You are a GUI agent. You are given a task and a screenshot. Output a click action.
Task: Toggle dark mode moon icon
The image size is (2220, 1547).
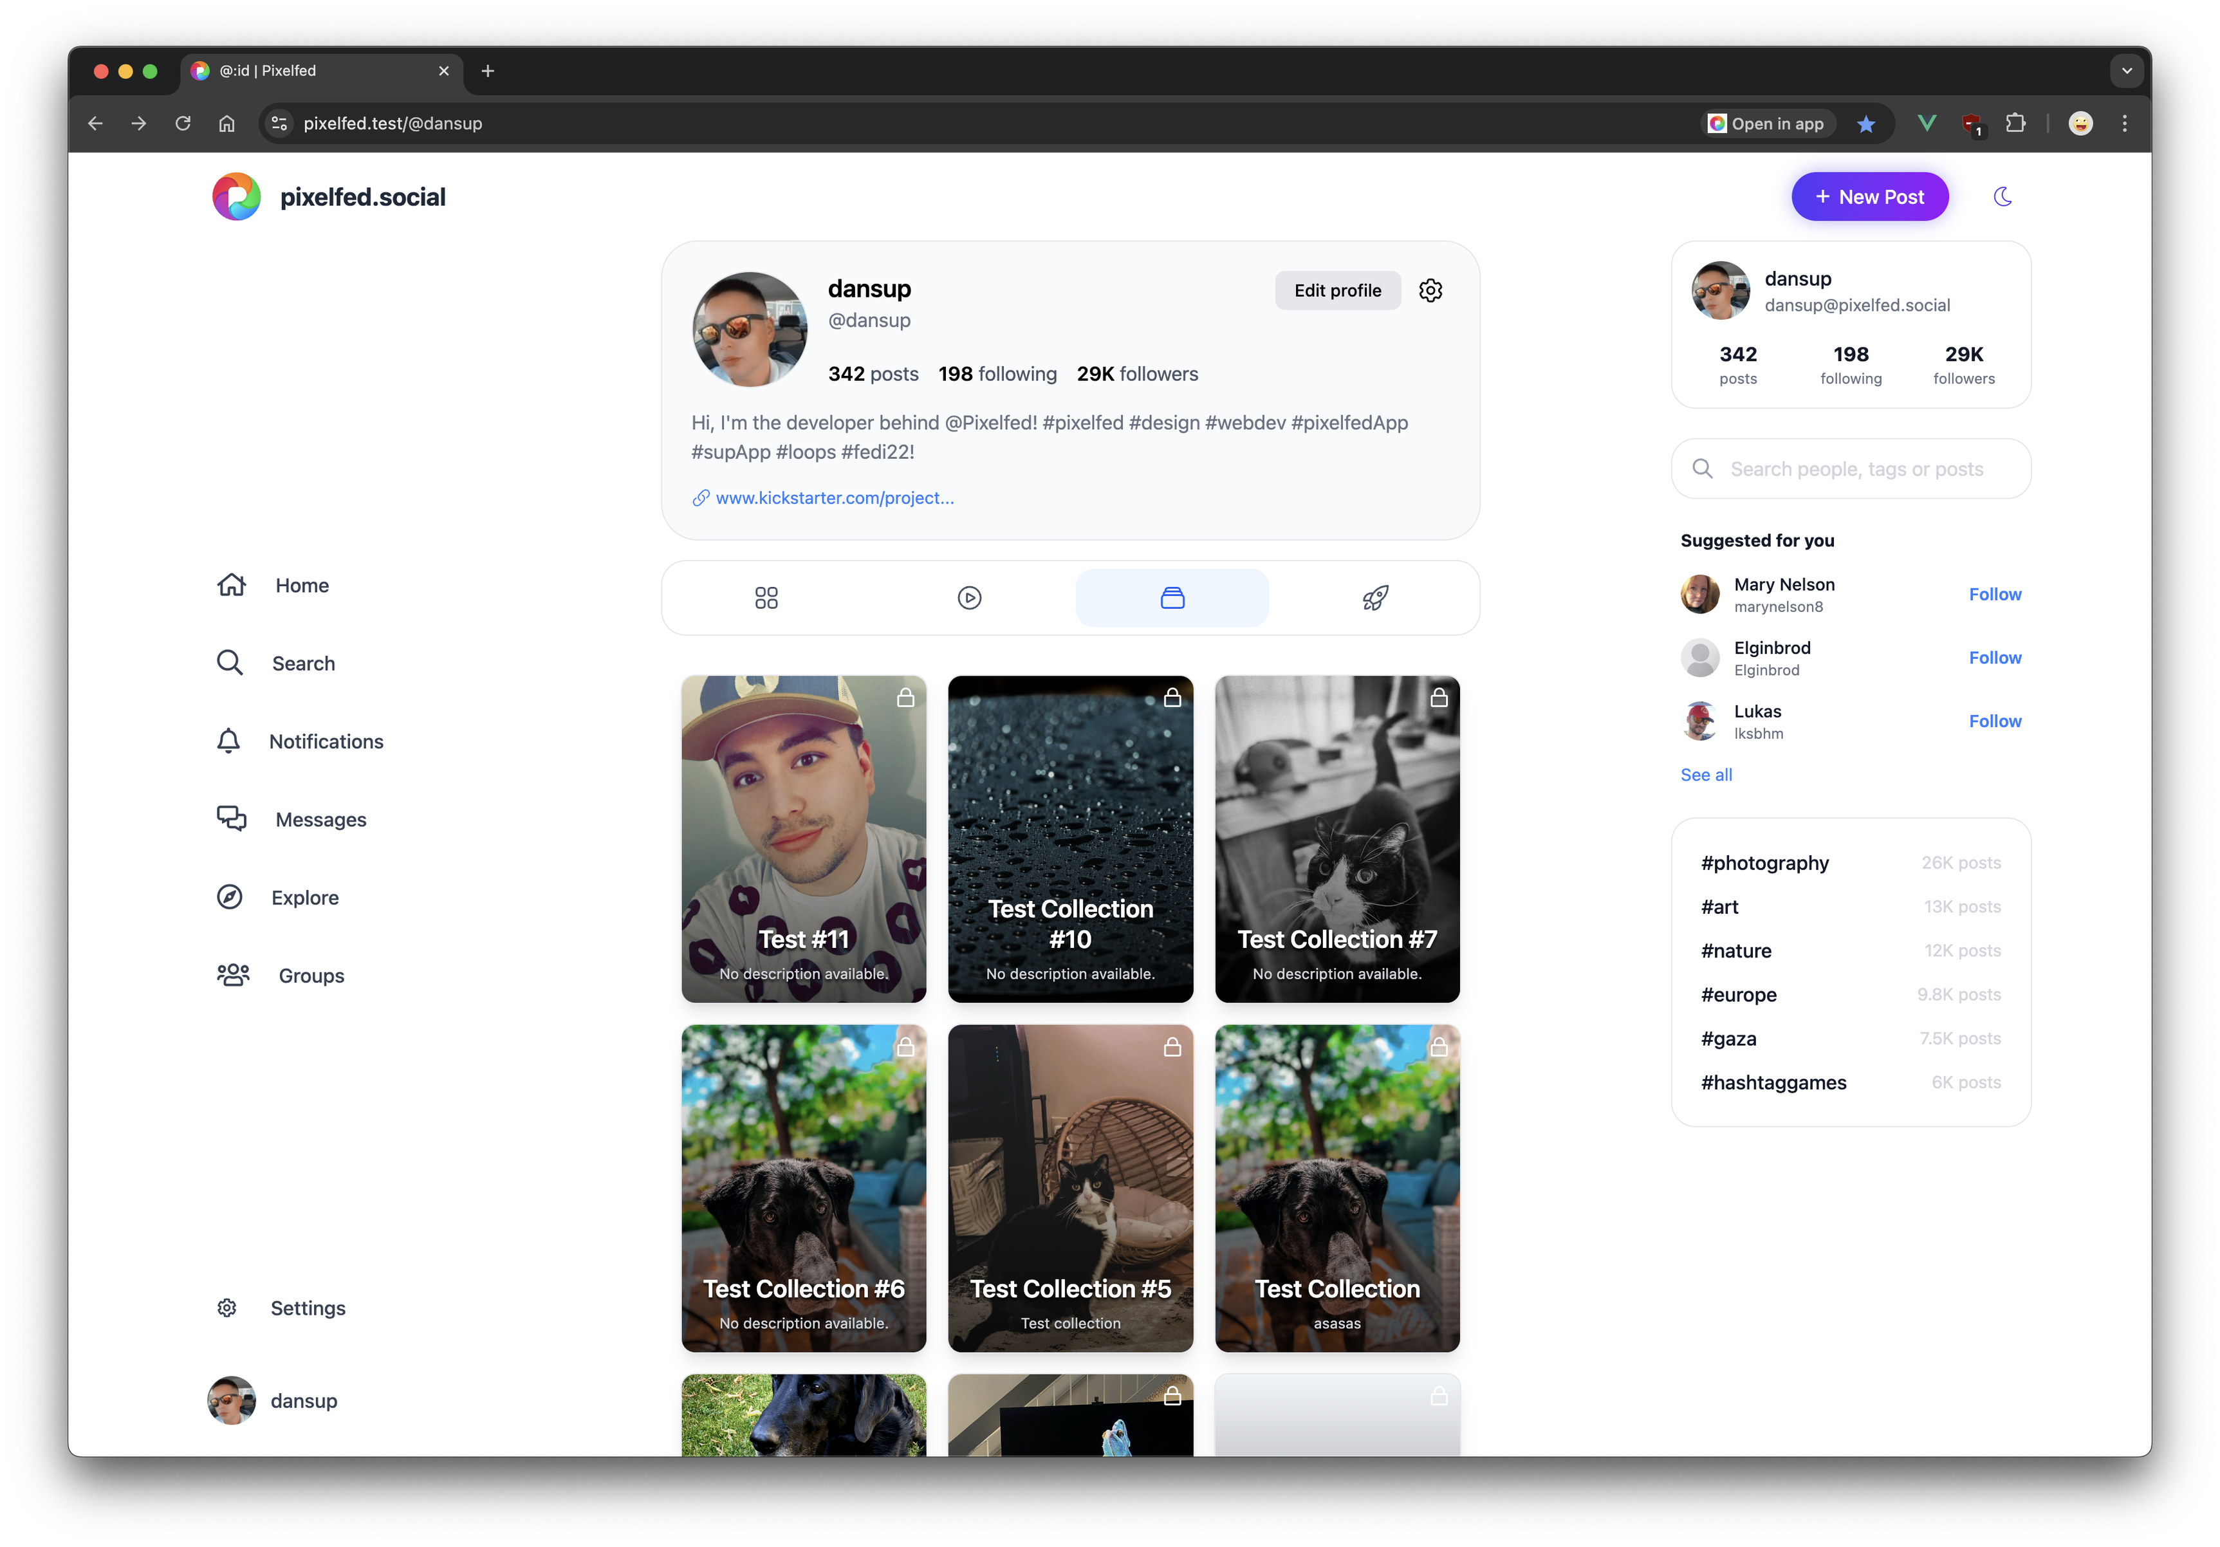(2003, 196)
